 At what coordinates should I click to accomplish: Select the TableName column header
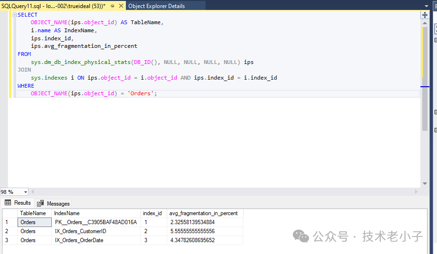pyautogui.click(x=35, y=213)
